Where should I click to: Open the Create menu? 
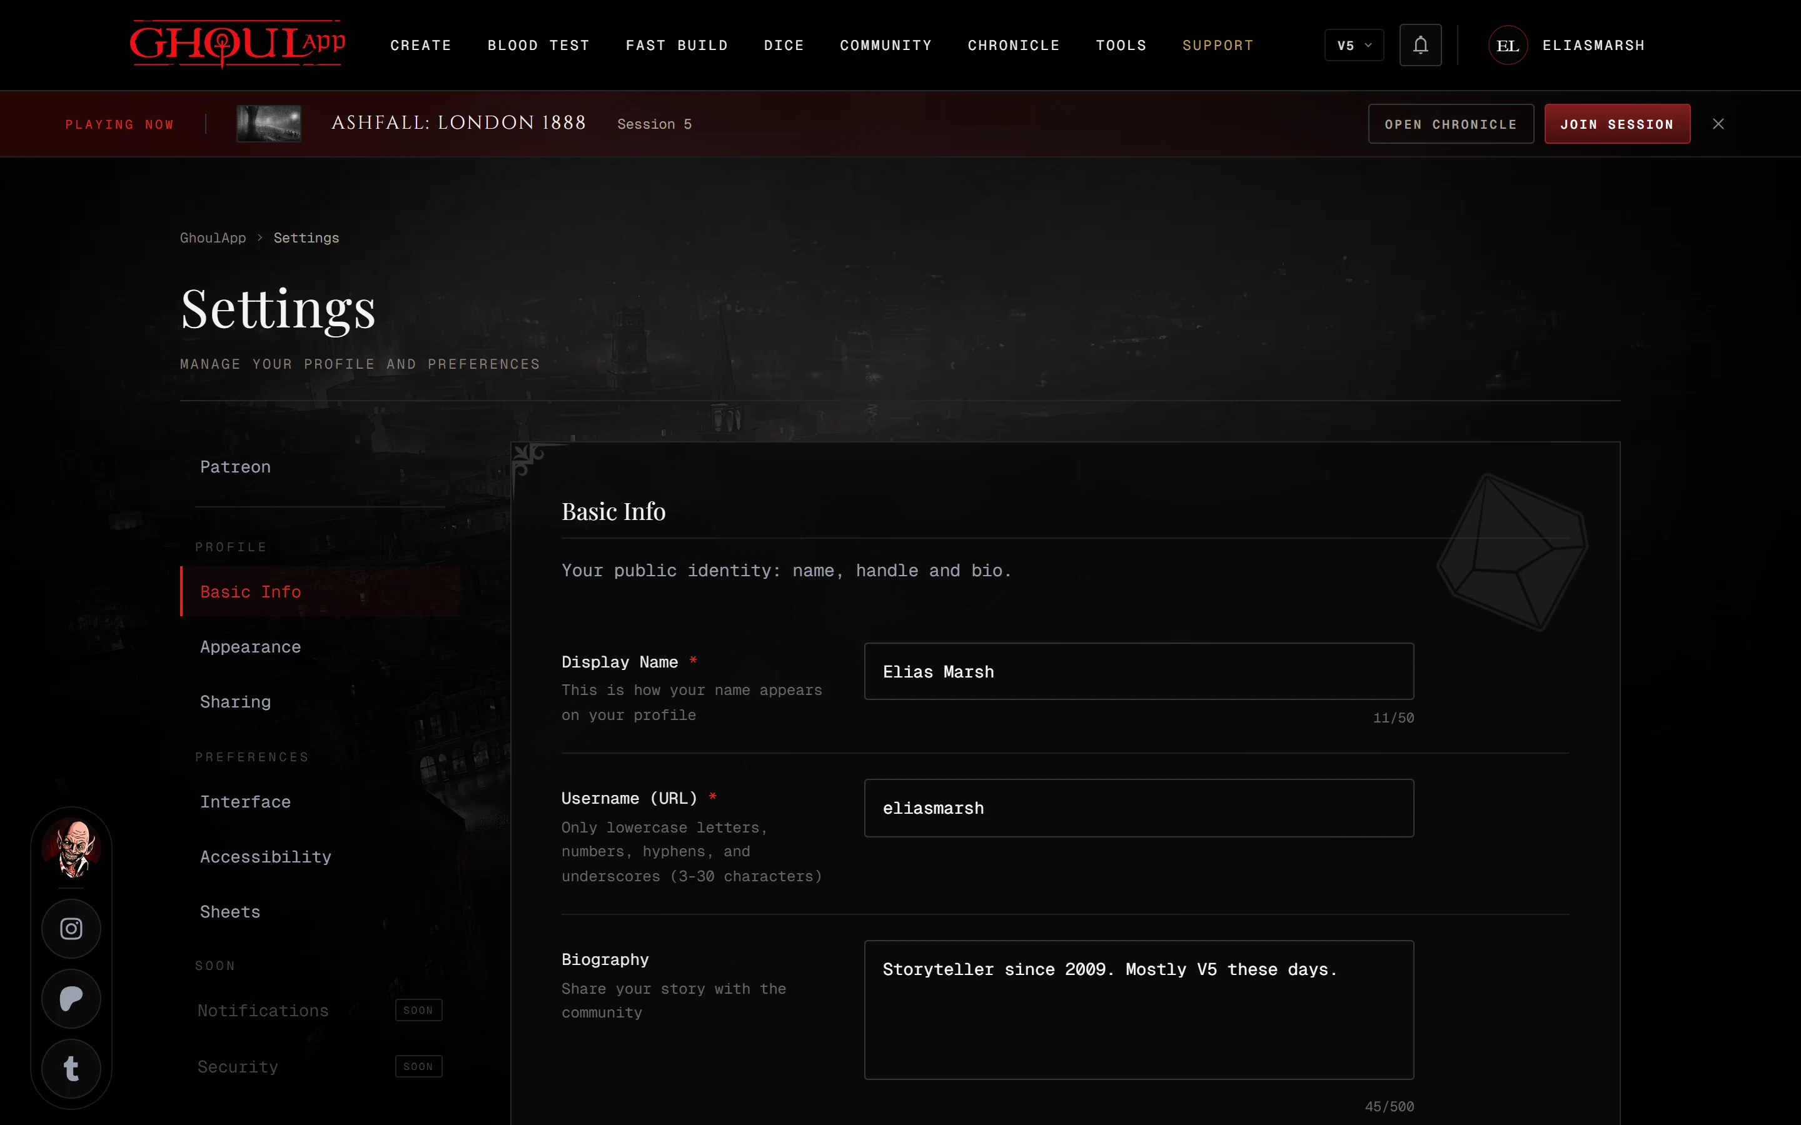coord(421,46)
